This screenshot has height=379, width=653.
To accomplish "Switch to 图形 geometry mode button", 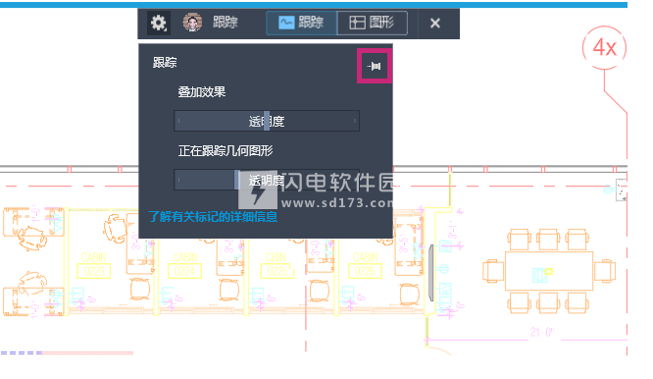I will click(372, 23).
